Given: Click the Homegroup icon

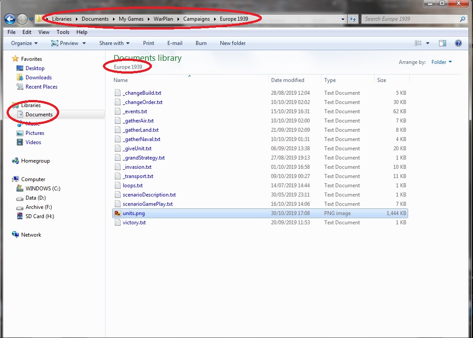Looking at the screenshot, I should (15, 161).
